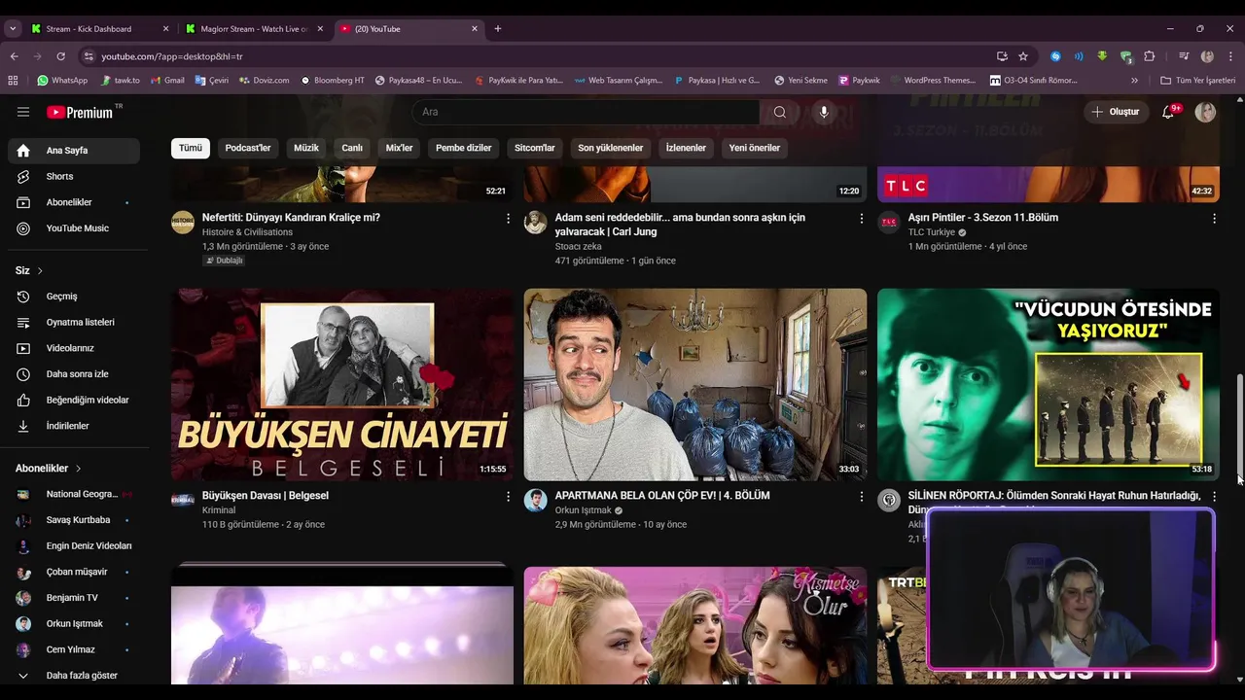1245x700 pixels.
Task: Select the Yeni öneriler chip
Action: [x=755, y=148]
